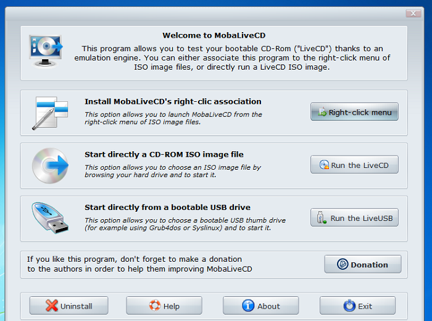The image size is (432, 321).
Task: Open the Right-click menu association button
Action: click(354, 112)
